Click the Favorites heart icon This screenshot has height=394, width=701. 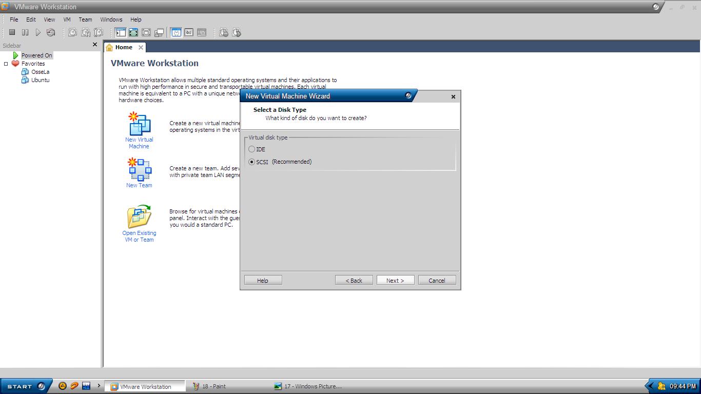pyautogui.click(x=15, y=64)
